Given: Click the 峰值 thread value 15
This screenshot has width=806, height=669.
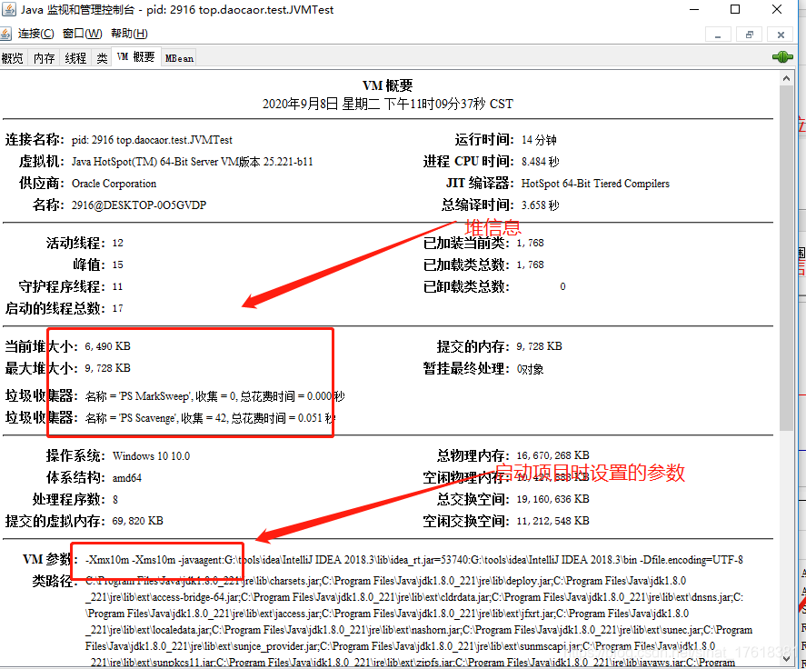Looking at the screenshot, I should [118, 265].
